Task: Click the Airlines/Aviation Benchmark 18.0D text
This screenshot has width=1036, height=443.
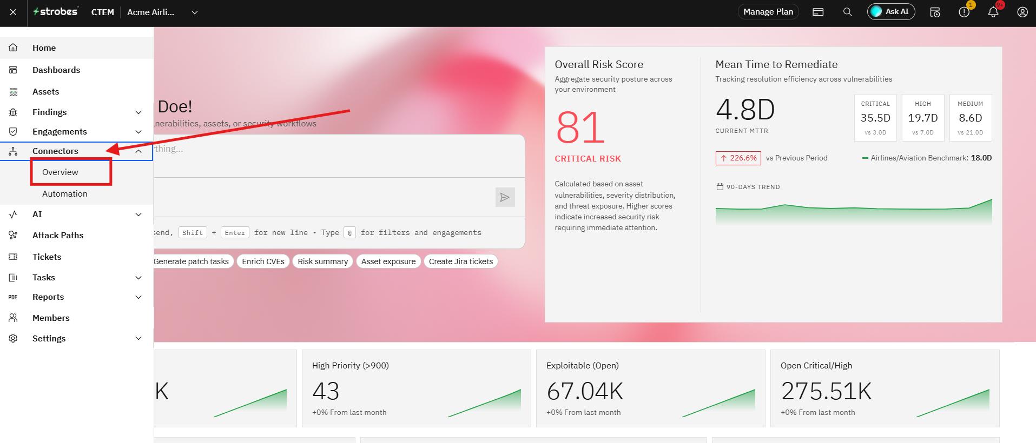Action: click(x=927, y=158)
